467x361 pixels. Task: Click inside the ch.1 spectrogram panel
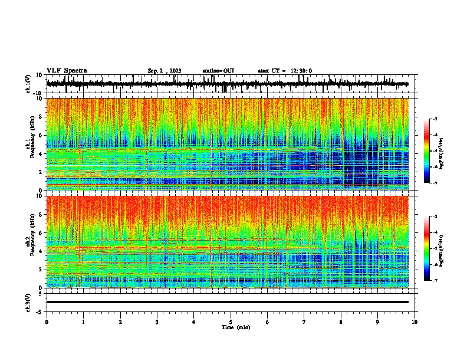pyautogui.click(x=228, y=144)
